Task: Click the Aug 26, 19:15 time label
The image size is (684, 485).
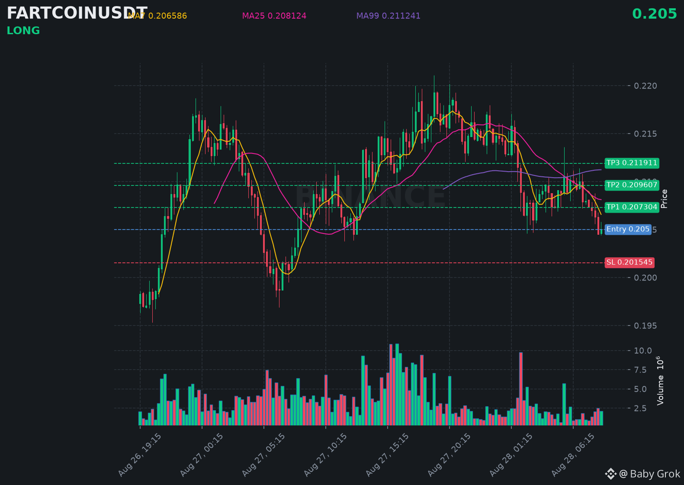Action: (x=140, y=455)
